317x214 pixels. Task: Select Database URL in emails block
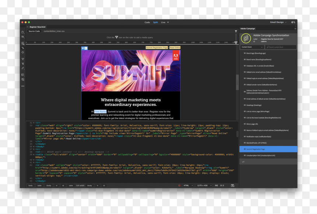(x=268, y=66)
